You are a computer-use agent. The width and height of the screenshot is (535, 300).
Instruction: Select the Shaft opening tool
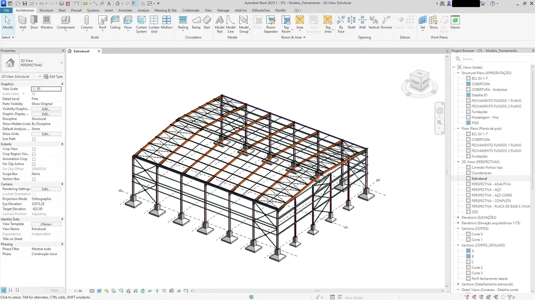pos(351,22)
